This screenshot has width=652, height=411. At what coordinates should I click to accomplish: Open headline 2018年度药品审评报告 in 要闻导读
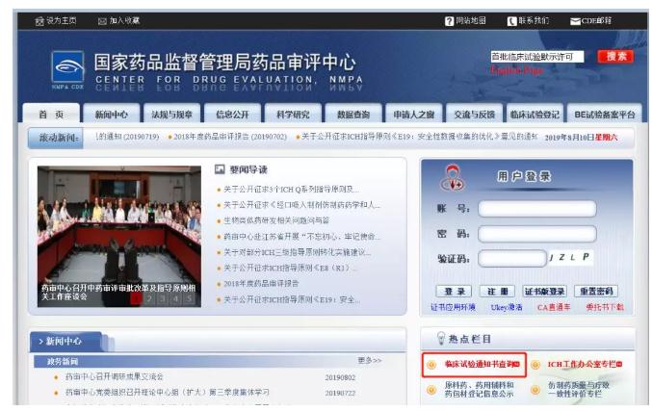(261, 283)
